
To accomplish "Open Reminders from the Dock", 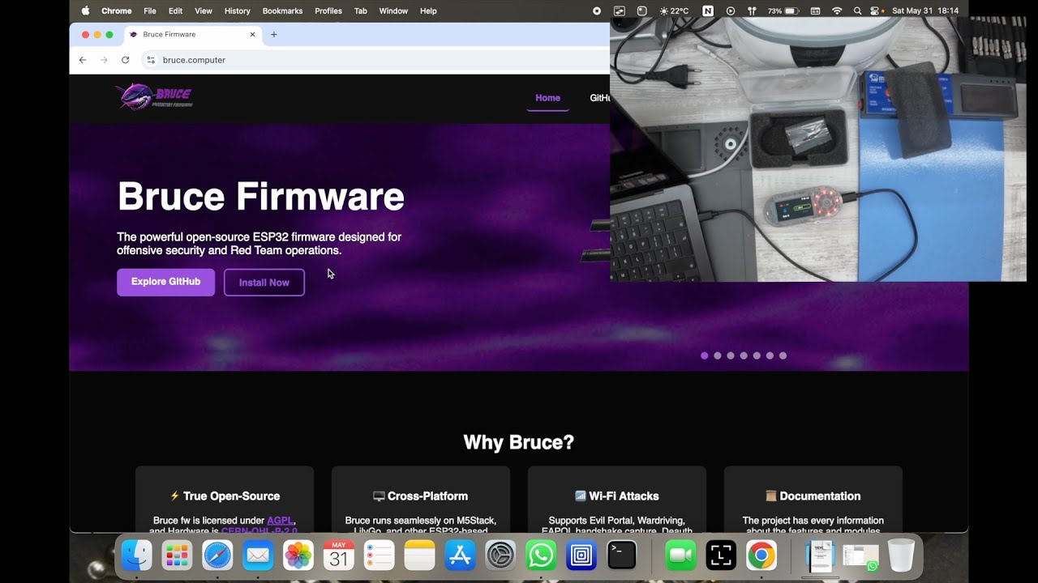I will coord(379,555).
